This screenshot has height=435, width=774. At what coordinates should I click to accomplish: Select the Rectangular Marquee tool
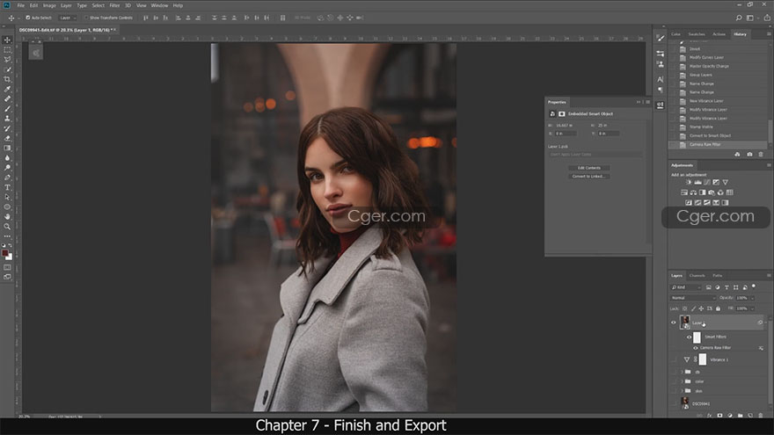(7, 50)
